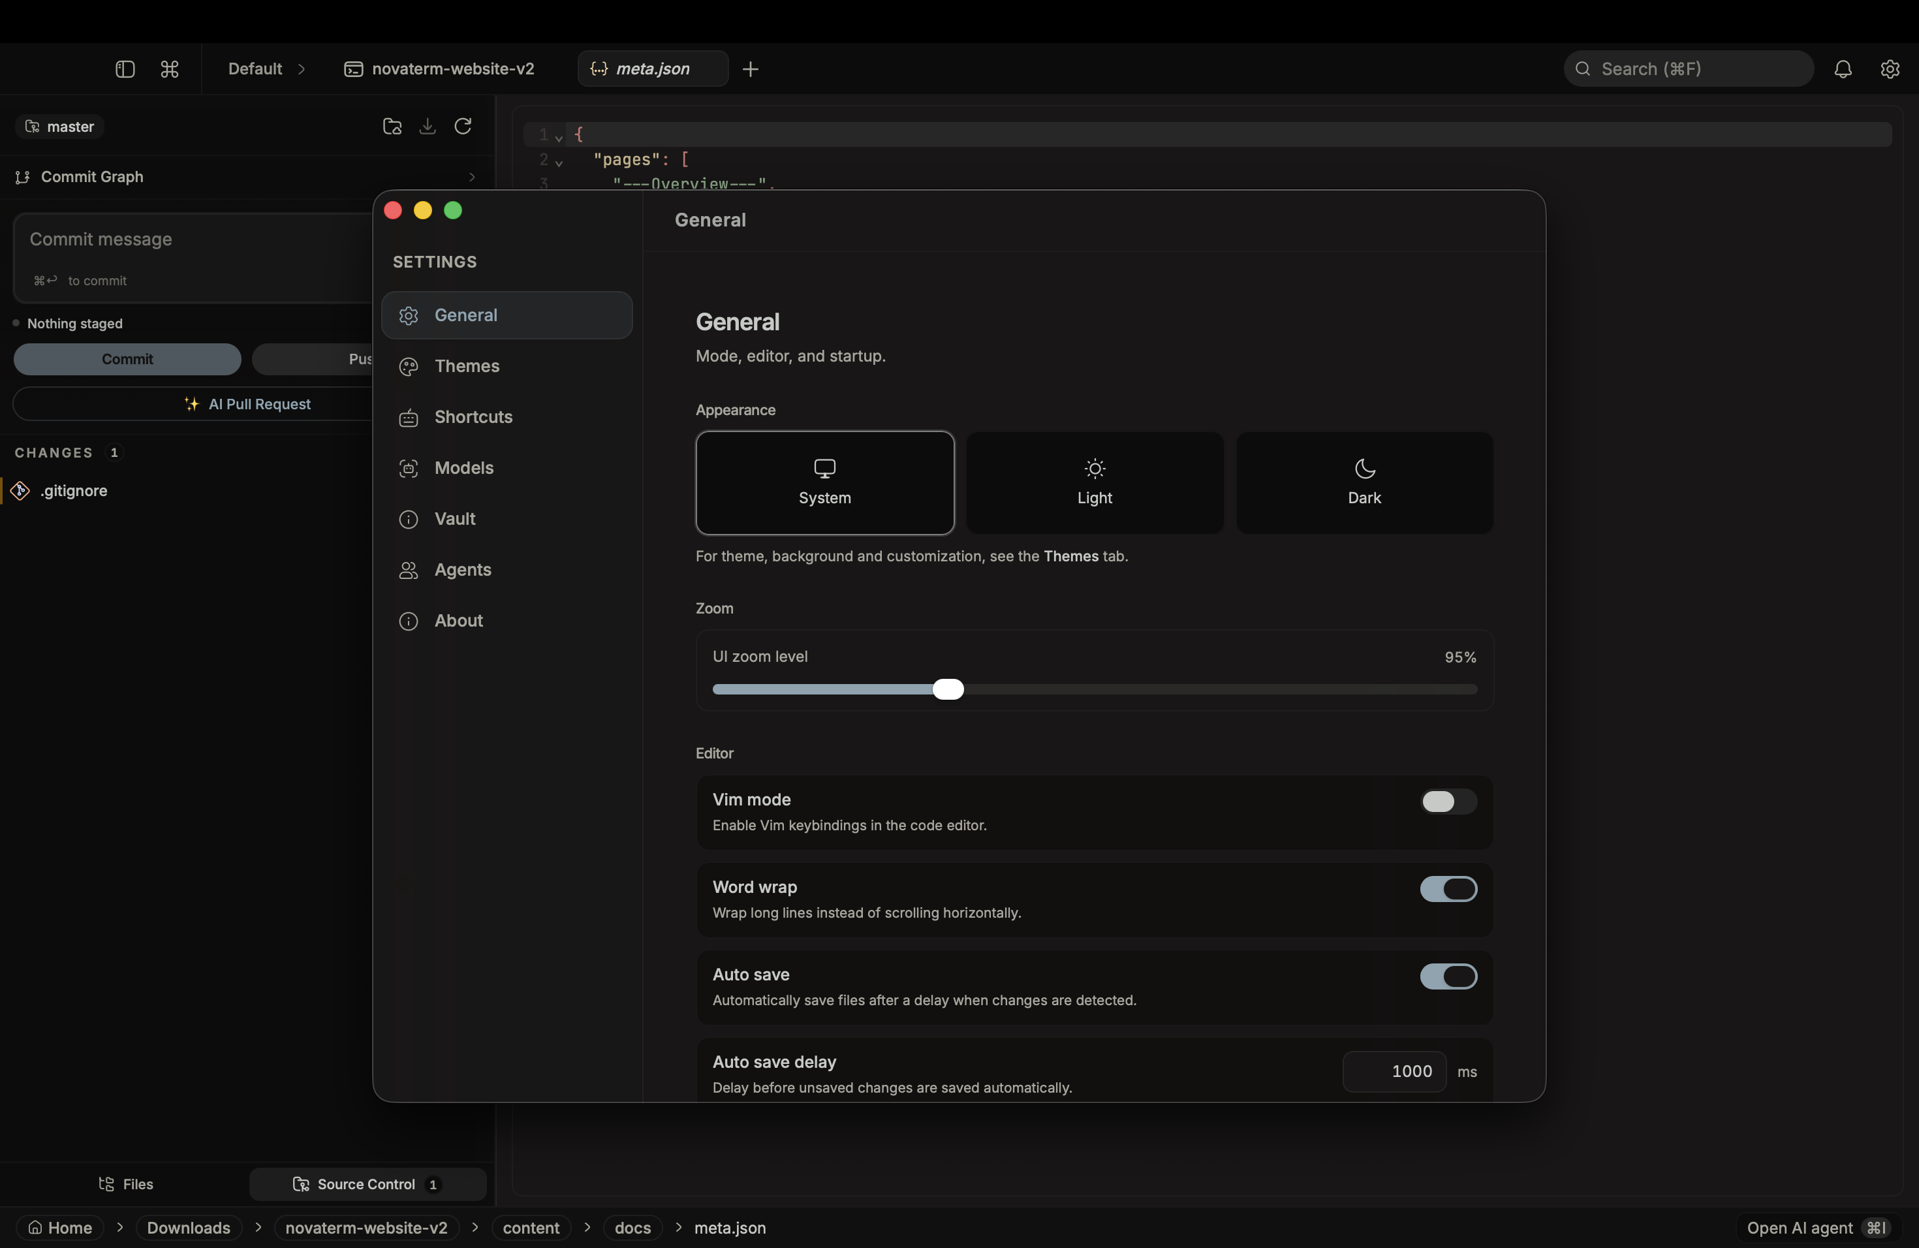Toggle the sidebar panel icon
This screenshot has height=1248, width=1919.
124,69
